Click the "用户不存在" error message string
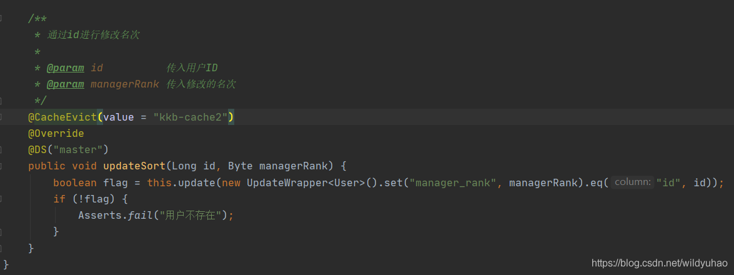 tap(194, 215)
